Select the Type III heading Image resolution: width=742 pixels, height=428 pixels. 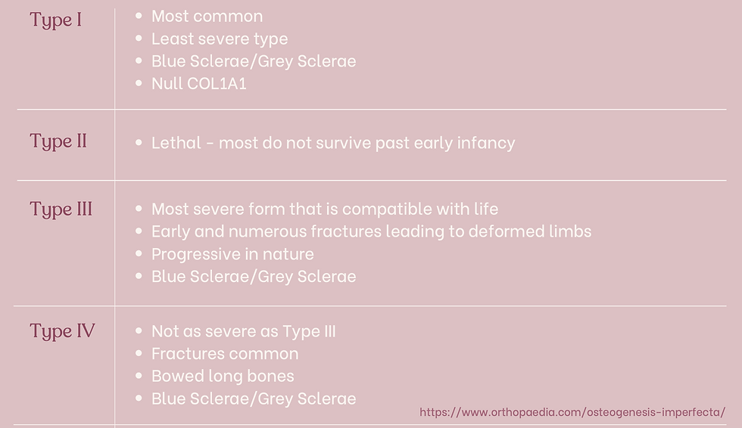[x=61, y=209]
